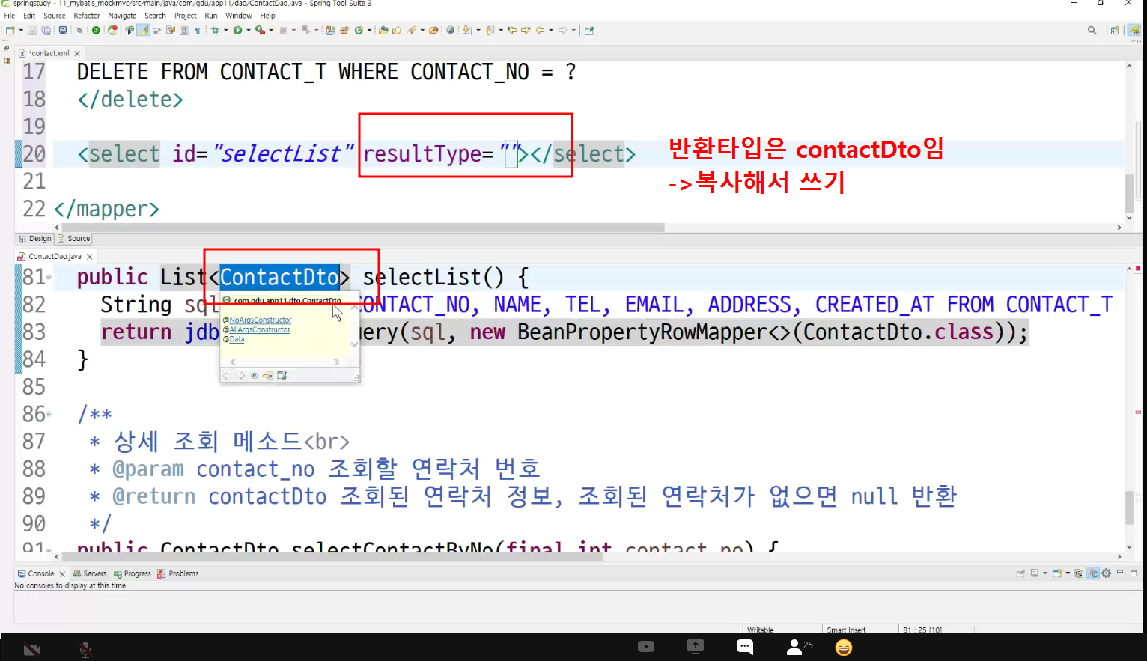The width and height of the screenshot is (1147, 661).
Task: Expand the External Tools dropdown arrow
Action: 271,31
